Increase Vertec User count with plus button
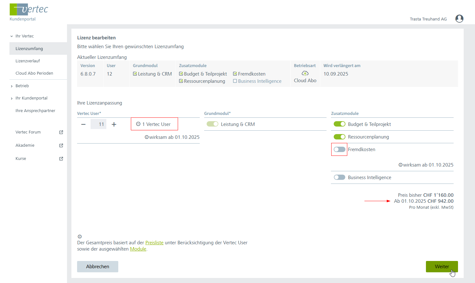475x283 pixels. (x=114, y=124)
